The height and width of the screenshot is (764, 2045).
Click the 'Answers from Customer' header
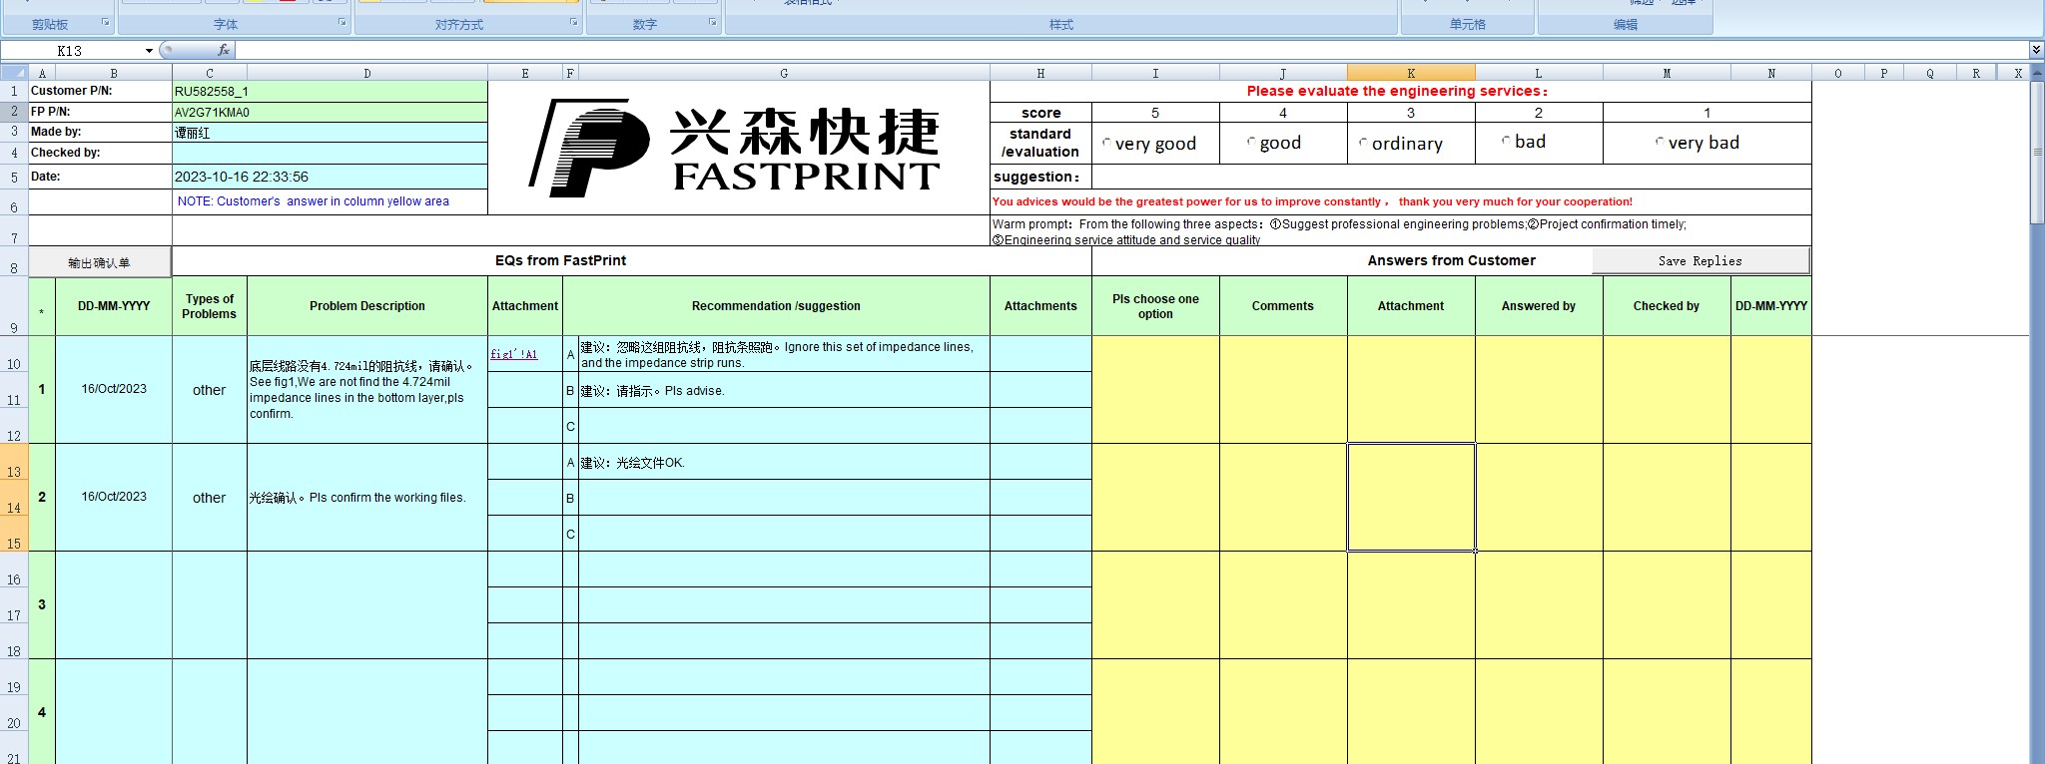1451,260
